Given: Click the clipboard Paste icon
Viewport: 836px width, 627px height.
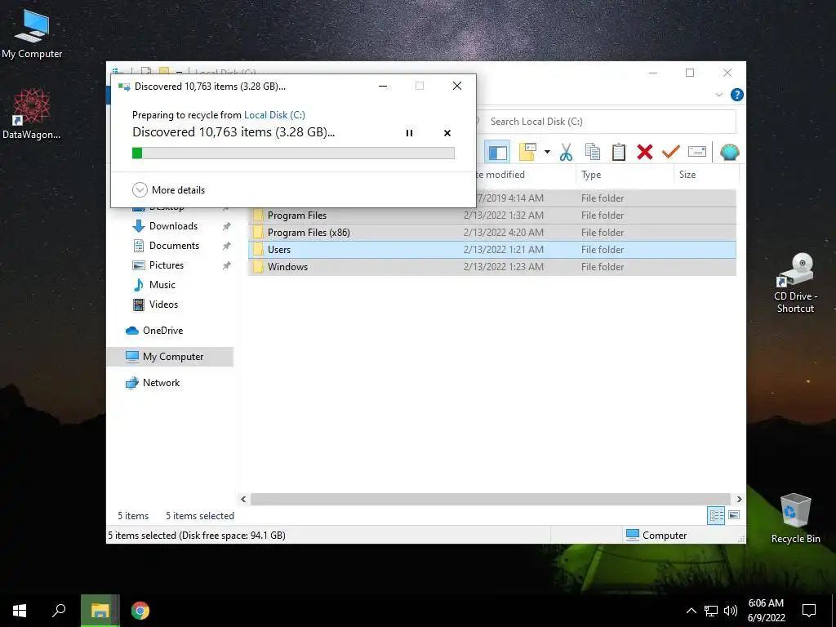Looking at the screenshot, I should [619, 152].
